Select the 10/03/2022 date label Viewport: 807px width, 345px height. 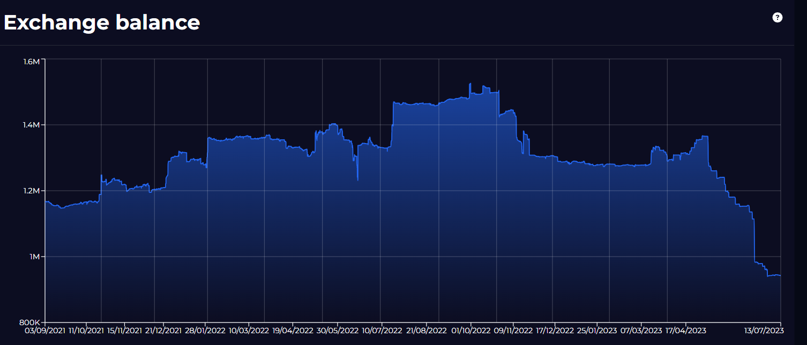click(249, 331)
